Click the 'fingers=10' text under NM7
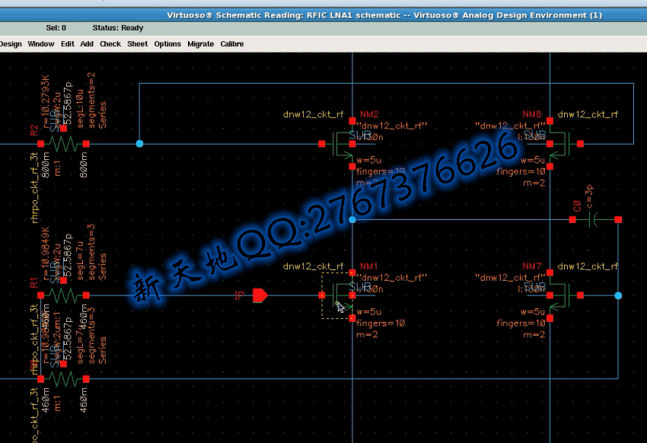The width and height of the screenshot is (647, 443). click(x=521, y=323)
